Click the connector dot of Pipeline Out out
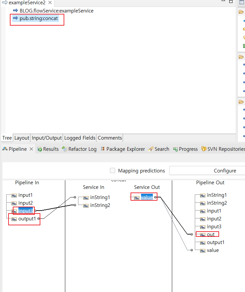 click(192, 234)
